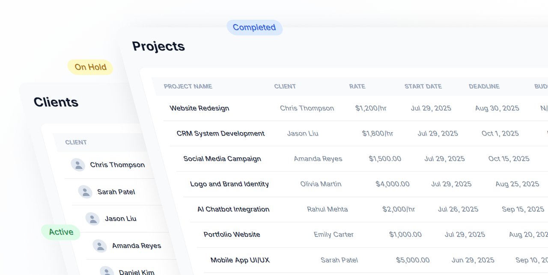Click the Jul 26, 2025 start date
The height and width of the screenshot is (275, 548).
(x=458, y=209)
